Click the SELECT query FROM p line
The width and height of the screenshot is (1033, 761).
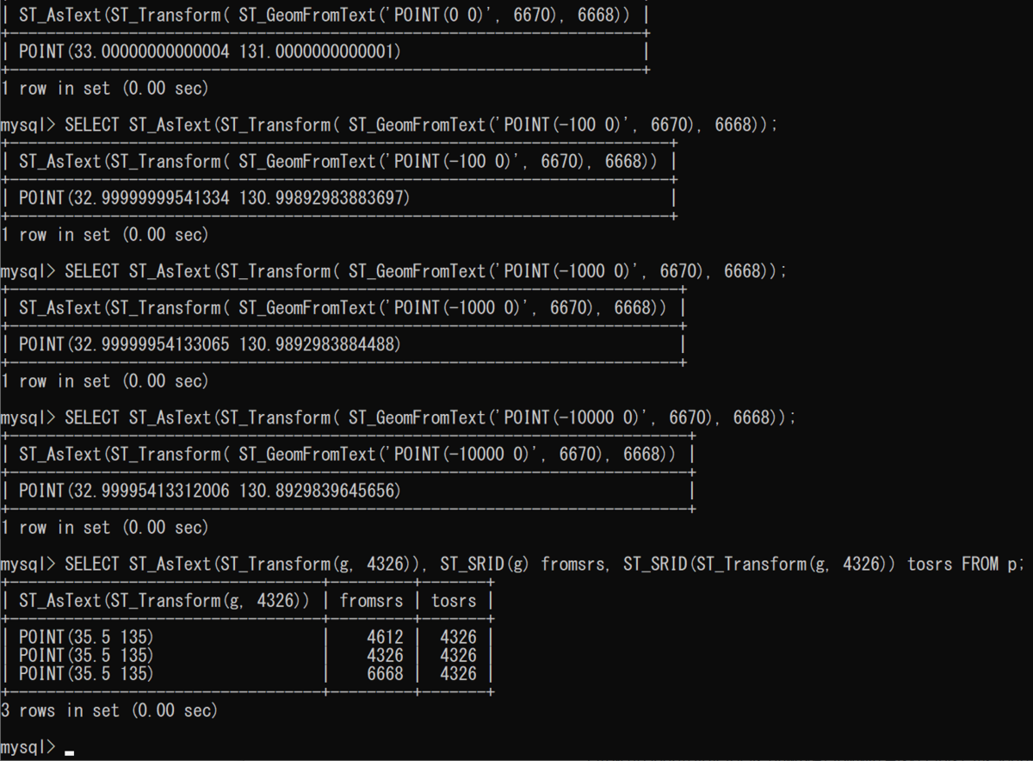coord(513,564)
